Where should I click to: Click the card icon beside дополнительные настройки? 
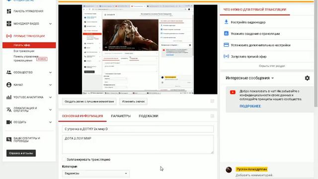coord(227,45)
